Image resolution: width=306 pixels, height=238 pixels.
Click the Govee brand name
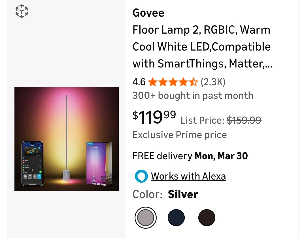click(x=148, y=13)
